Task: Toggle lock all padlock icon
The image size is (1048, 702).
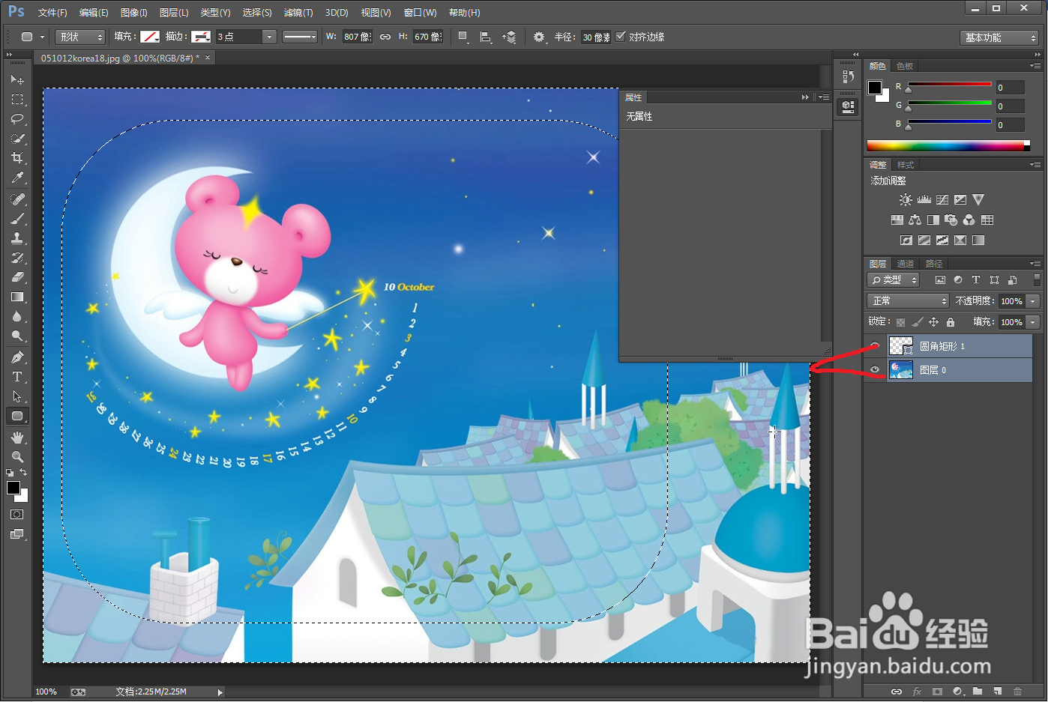Action: (x=951, y=322)
